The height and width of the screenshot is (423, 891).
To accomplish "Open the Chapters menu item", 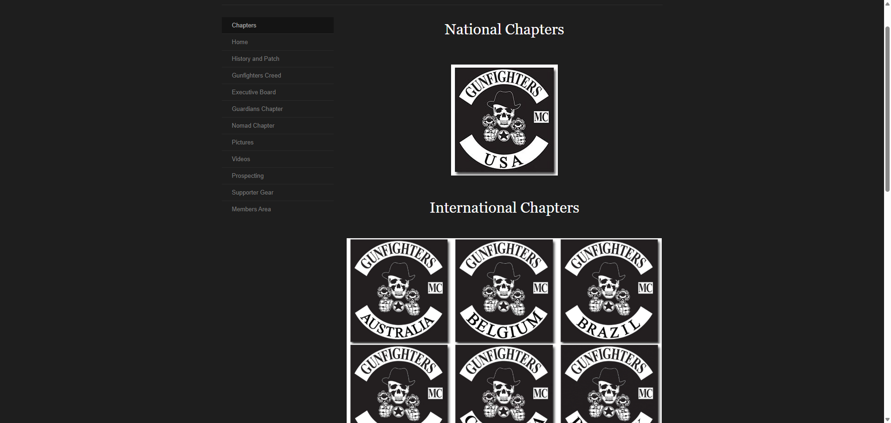I will coord(278,25).
